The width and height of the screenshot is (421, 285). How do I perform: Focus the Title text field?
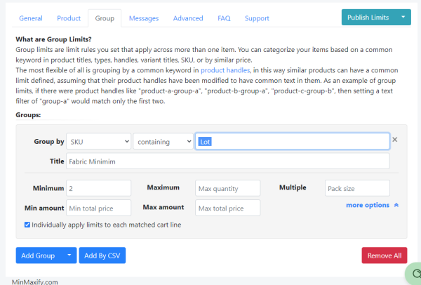(227, 161)
